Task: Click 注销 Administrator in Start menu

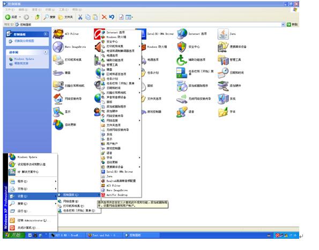Action: point(33,220)
